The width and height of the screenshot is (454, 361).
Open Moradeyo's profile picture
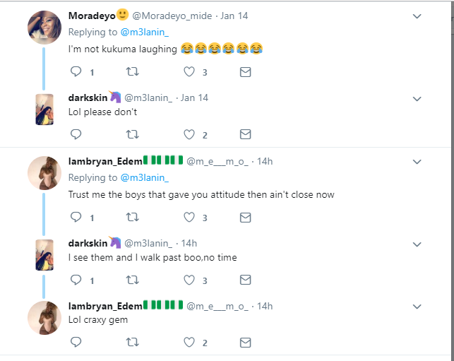click(44, 27)
